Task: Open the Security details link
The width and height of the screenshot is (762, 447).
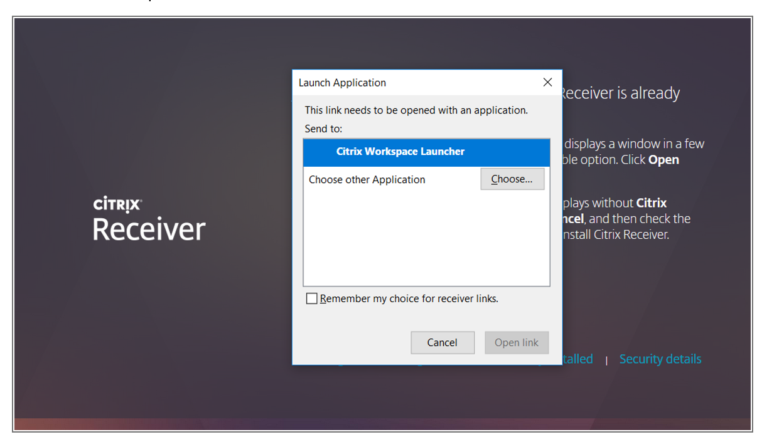Action: [x=660, y=359]
